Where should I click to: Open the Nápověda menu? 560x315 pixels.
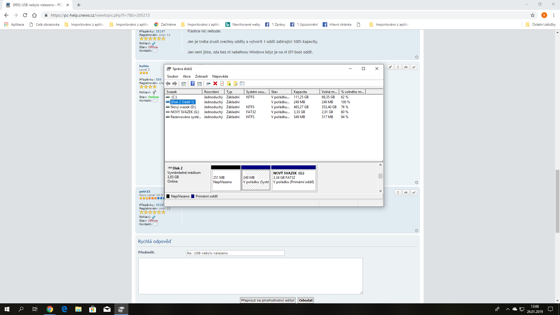(x=220, y=76)
